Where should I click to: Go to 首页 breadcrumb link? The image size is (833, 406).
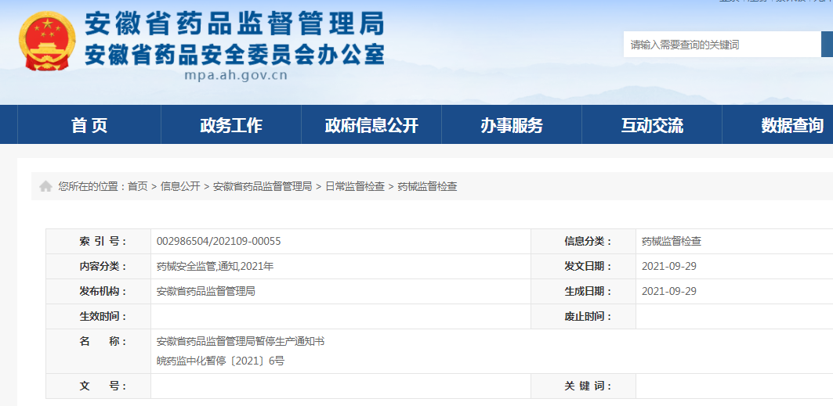click(138, 186)
